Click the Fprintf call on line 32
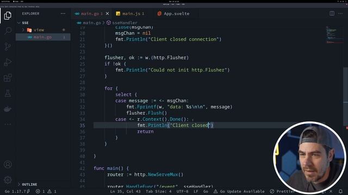 147,107
